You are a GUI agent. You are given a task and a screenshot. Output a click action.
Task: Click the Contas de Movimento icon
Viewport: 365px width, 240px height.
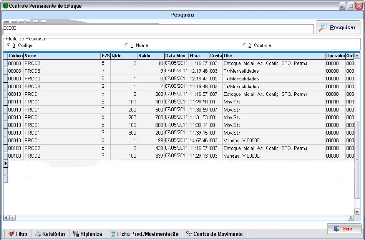(x=189, y=233)
